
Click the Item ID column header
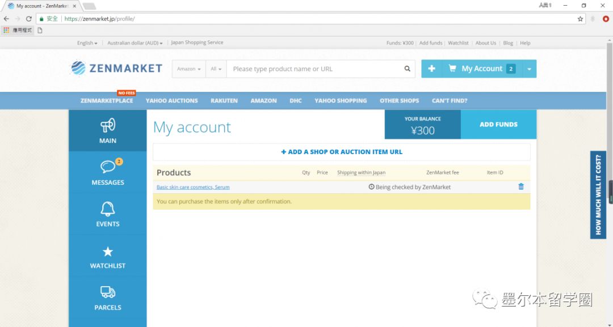495,172
